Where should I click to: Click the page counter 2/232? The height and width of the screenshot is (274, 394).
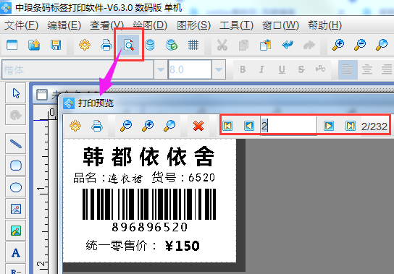tap(374, 127)
